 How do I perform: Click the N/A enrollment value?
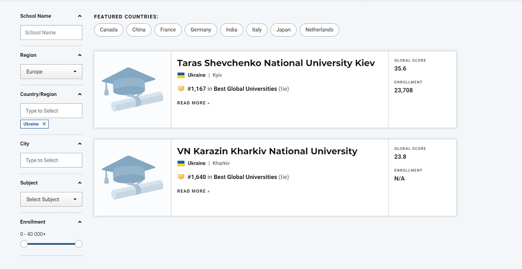tap(399, 178)
